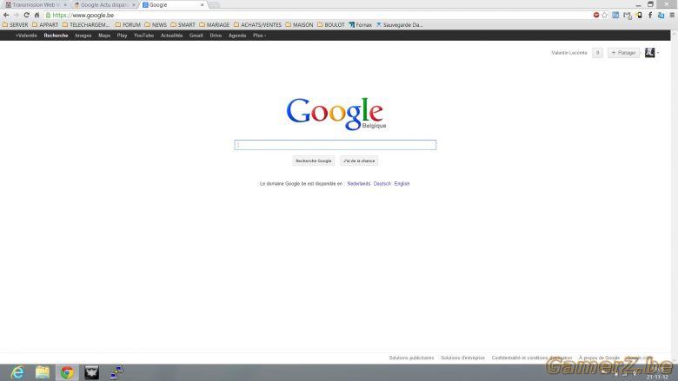Click the Google Belgique logo
Screen dimensions: 678x381
click(x=336, y=114)
